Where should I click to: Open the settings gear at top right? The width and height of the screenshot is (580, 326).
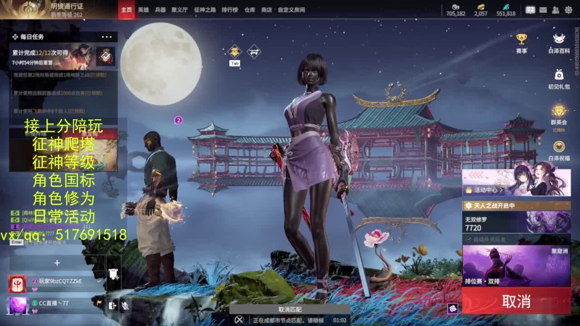tap(569, 9)
